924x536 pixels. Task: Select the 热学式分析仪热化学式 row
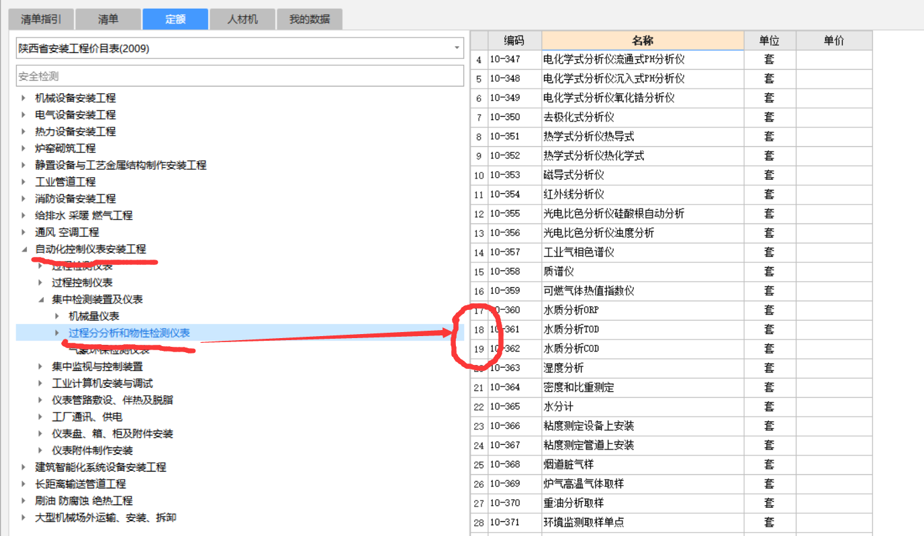pos(672,156)
